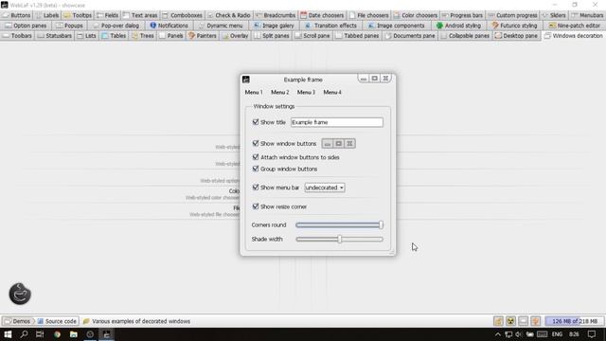Switch to the Progress bars tab
The height and width of the screenshot is (341, 606).
tap(462, 15)
